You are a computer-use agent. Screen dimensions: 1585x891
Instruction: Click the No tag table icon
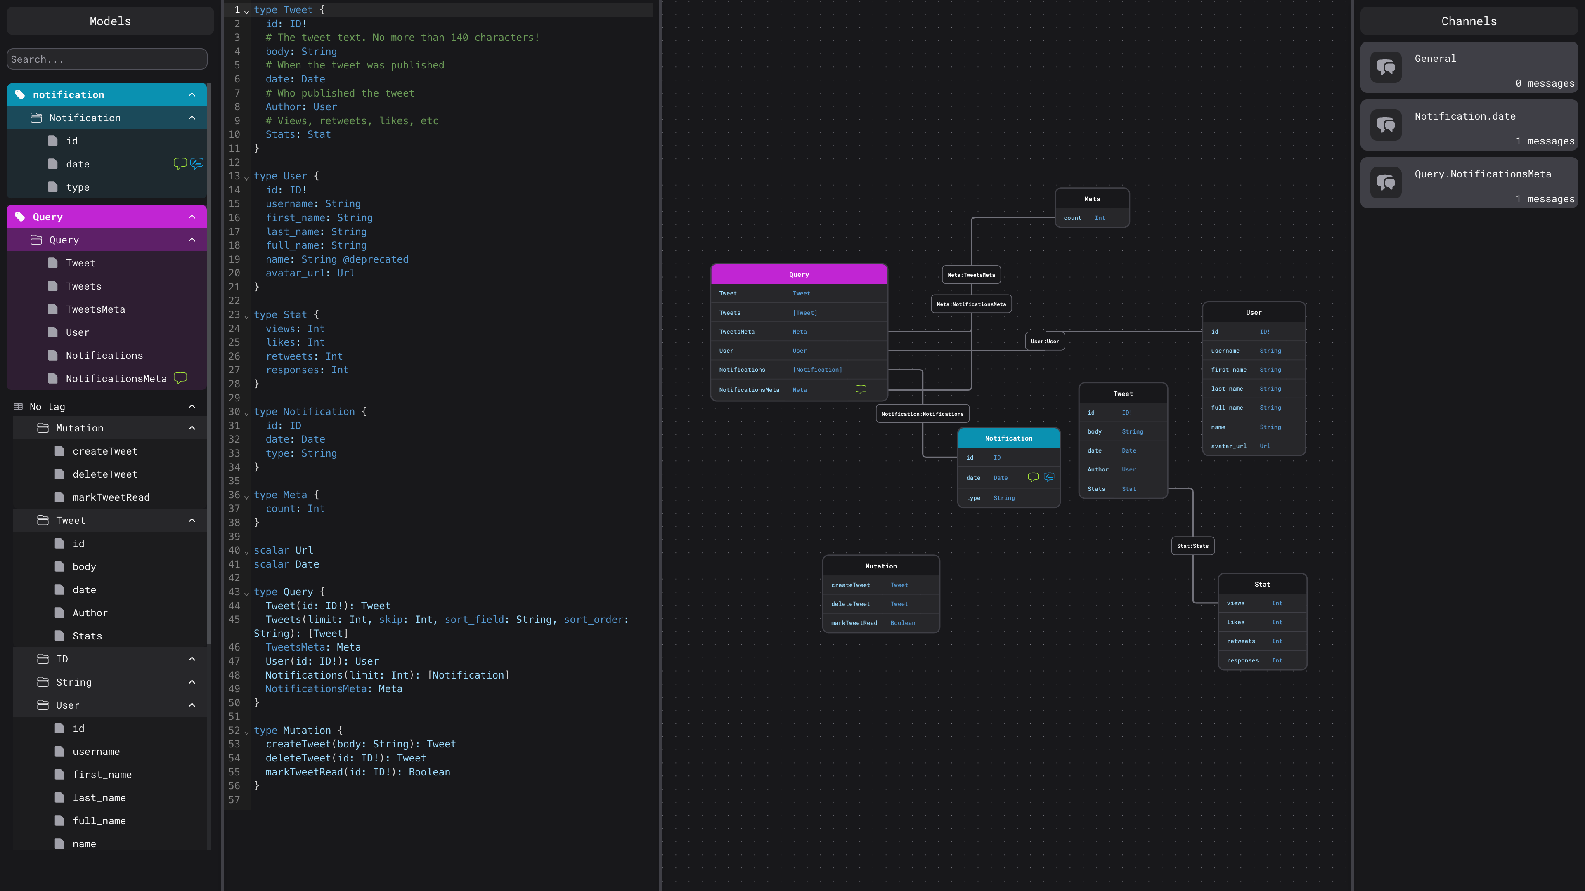pos(19,406)
